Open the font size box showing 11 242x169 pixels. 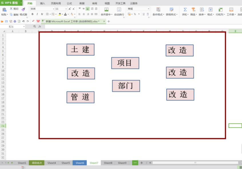click(61, 9)
